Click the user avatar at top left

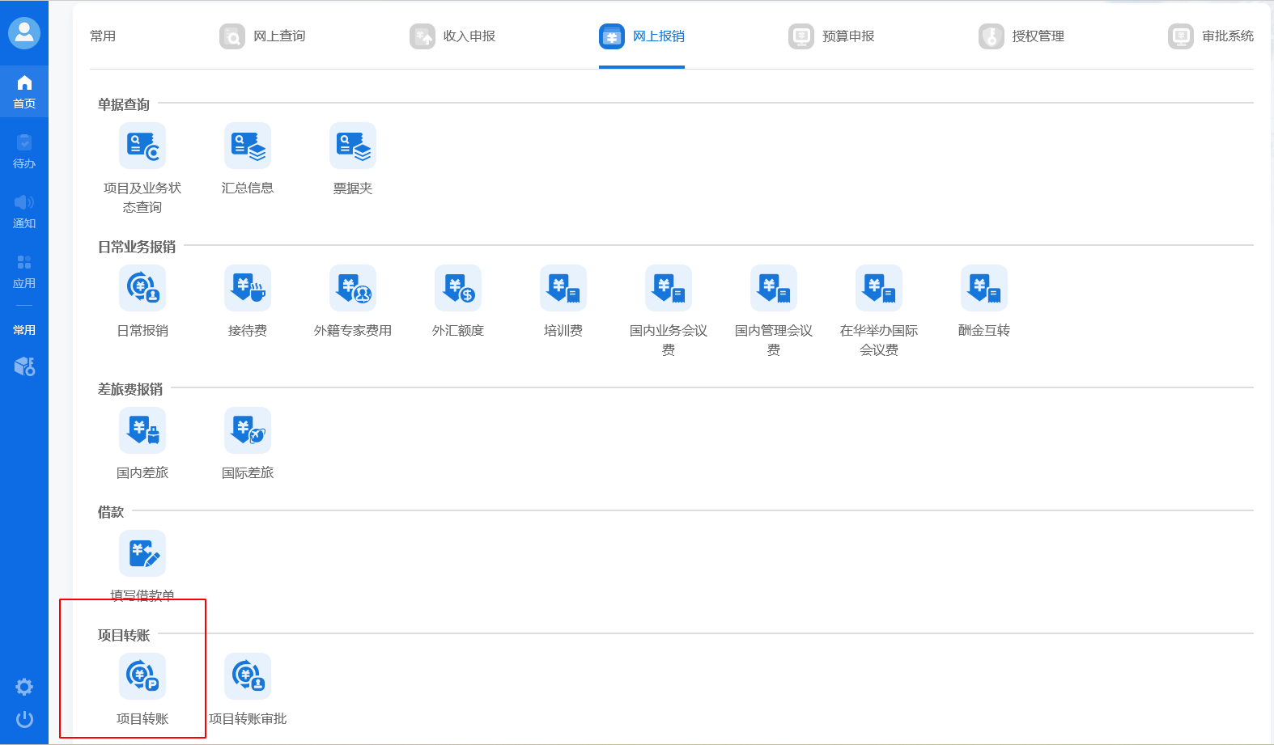click(24, 33)
